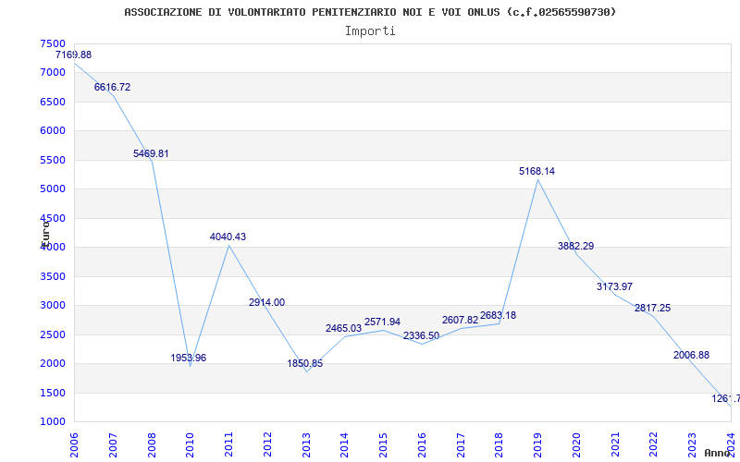Click the 1850.85 data label
Screen dimensions: 740x462
tap(305, 363)
